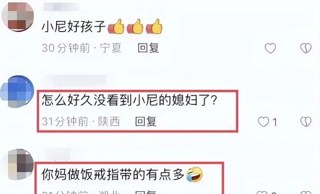The height and width of the screenshot is (194, 320).
Task: Select the comment text "小尼好孩子"
Action: point(74,27)
